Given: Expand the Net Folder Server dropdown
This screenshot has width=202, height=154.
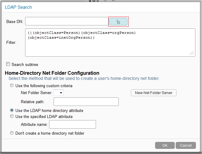Looking at the screenshot, I should click(58, 93).
